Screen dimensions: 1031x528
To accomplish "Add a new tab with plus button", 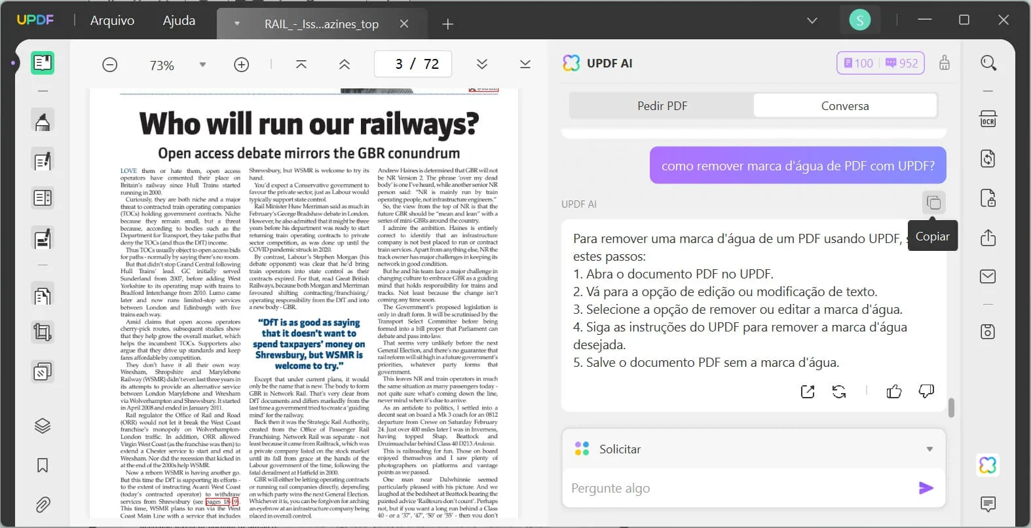I will [x=448, y=24].
